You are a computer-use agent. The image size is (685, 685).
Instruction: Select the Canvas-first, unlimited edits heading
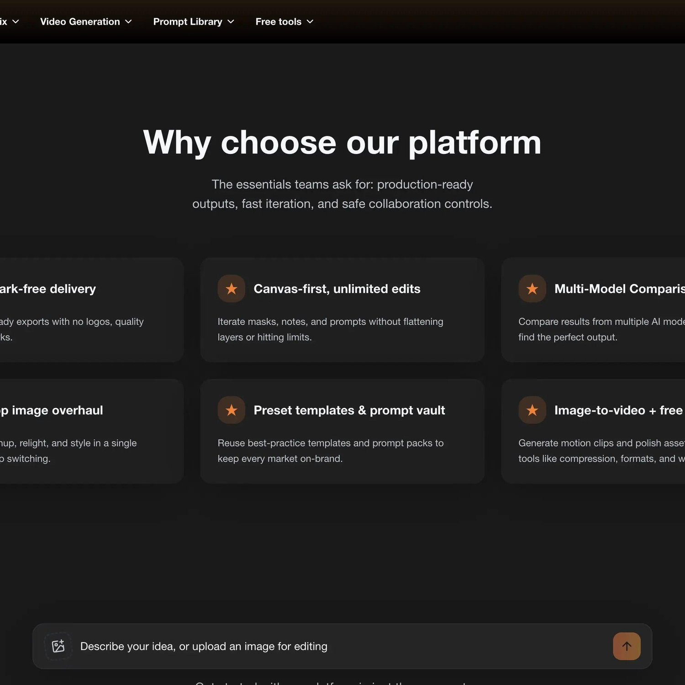click(x=337, y=289)
